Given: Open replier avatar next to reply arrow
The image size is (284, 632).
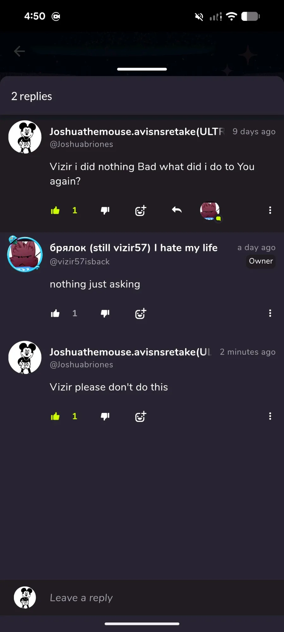Looking at the screenshot, I should [x=210, y=211].
